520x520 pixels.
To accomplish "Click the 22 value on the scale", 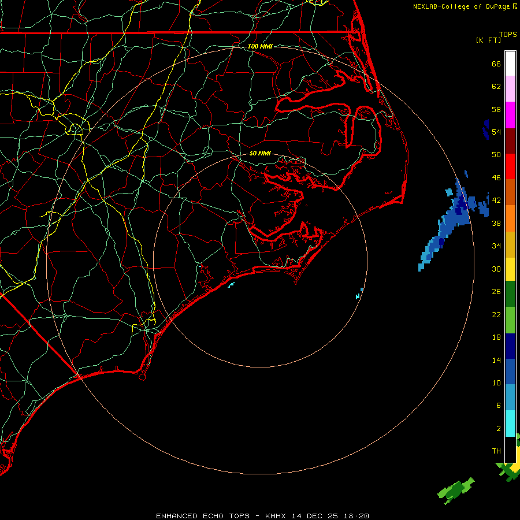I will (496, 314).
